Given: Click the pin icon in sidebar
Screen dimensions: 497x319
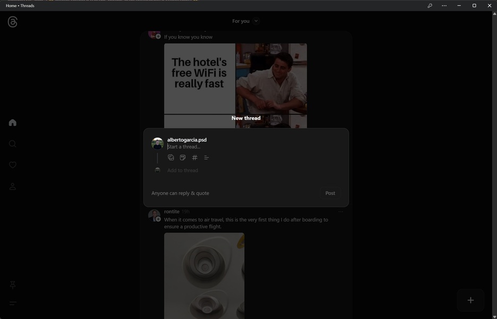Looking at the screenshot, I should tap(12, 285).
